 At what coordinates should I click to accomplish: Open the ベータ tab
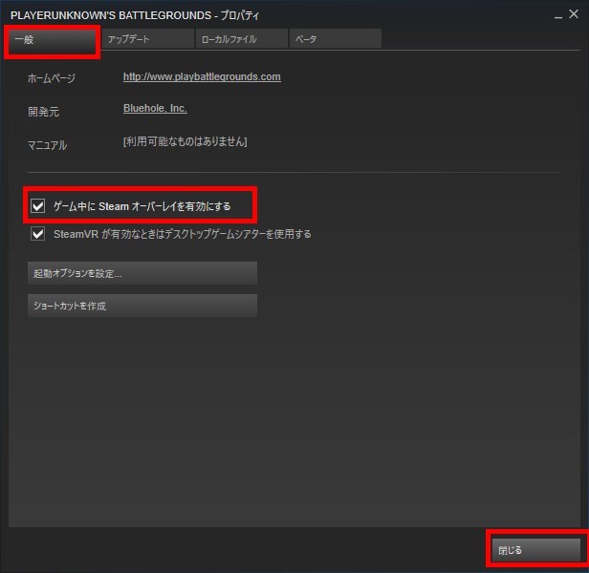pos(336,38)
